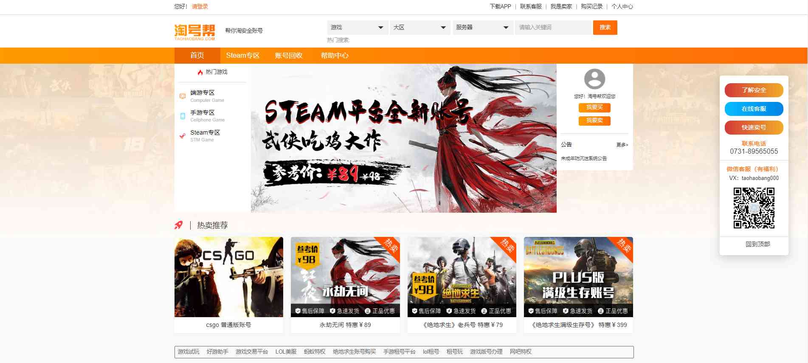Image resolution: width=808 pixels, height=363 pixels.
Task: Click the 了解安全 button
Action: (754, 90)
